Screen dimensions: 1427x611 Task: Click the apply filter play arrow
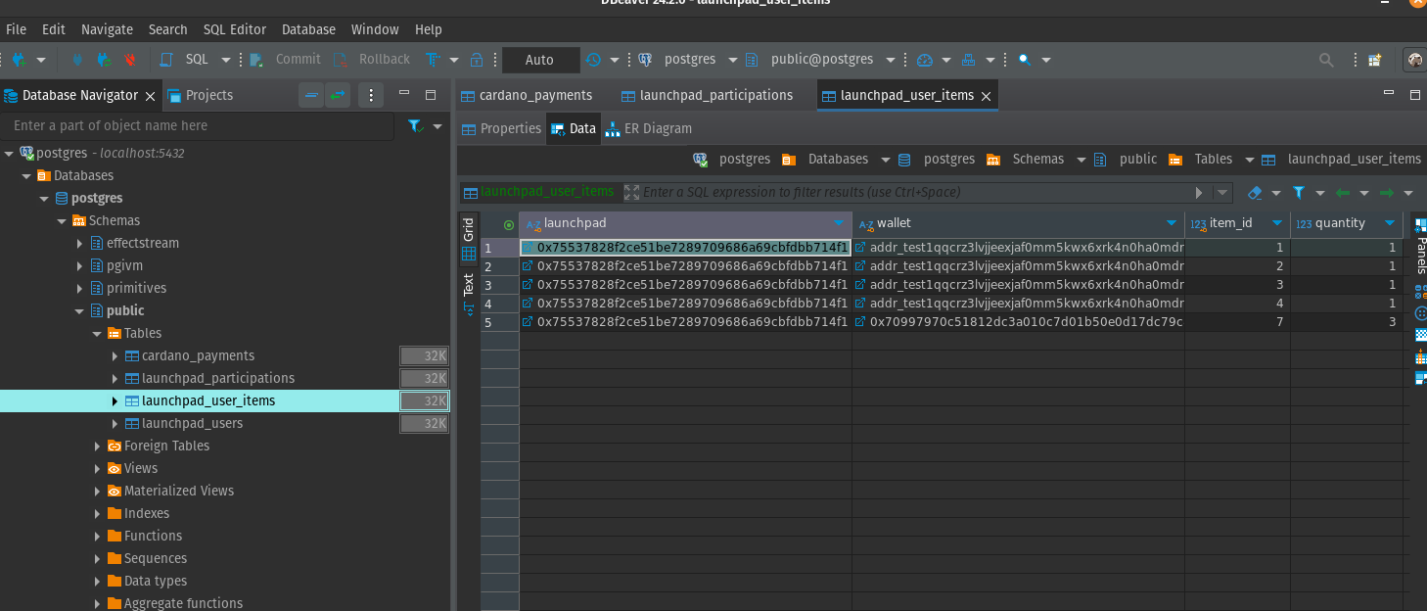click(x=1199, y=192)
